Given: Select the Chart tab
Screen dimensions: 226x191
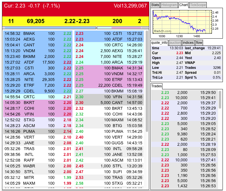Looking at the screenshot, I should pos(183,5).
